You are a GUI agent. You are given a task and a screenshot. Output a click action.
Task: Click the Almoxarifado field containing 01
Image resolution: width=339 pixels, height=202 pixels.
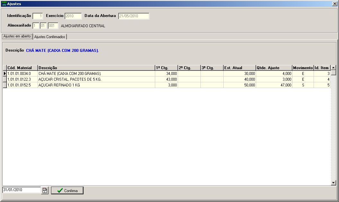(x=43, y=26)
